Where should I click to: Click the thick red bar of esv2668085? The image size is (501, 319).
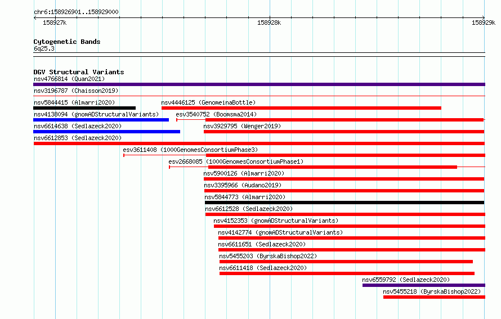point(333,167)
